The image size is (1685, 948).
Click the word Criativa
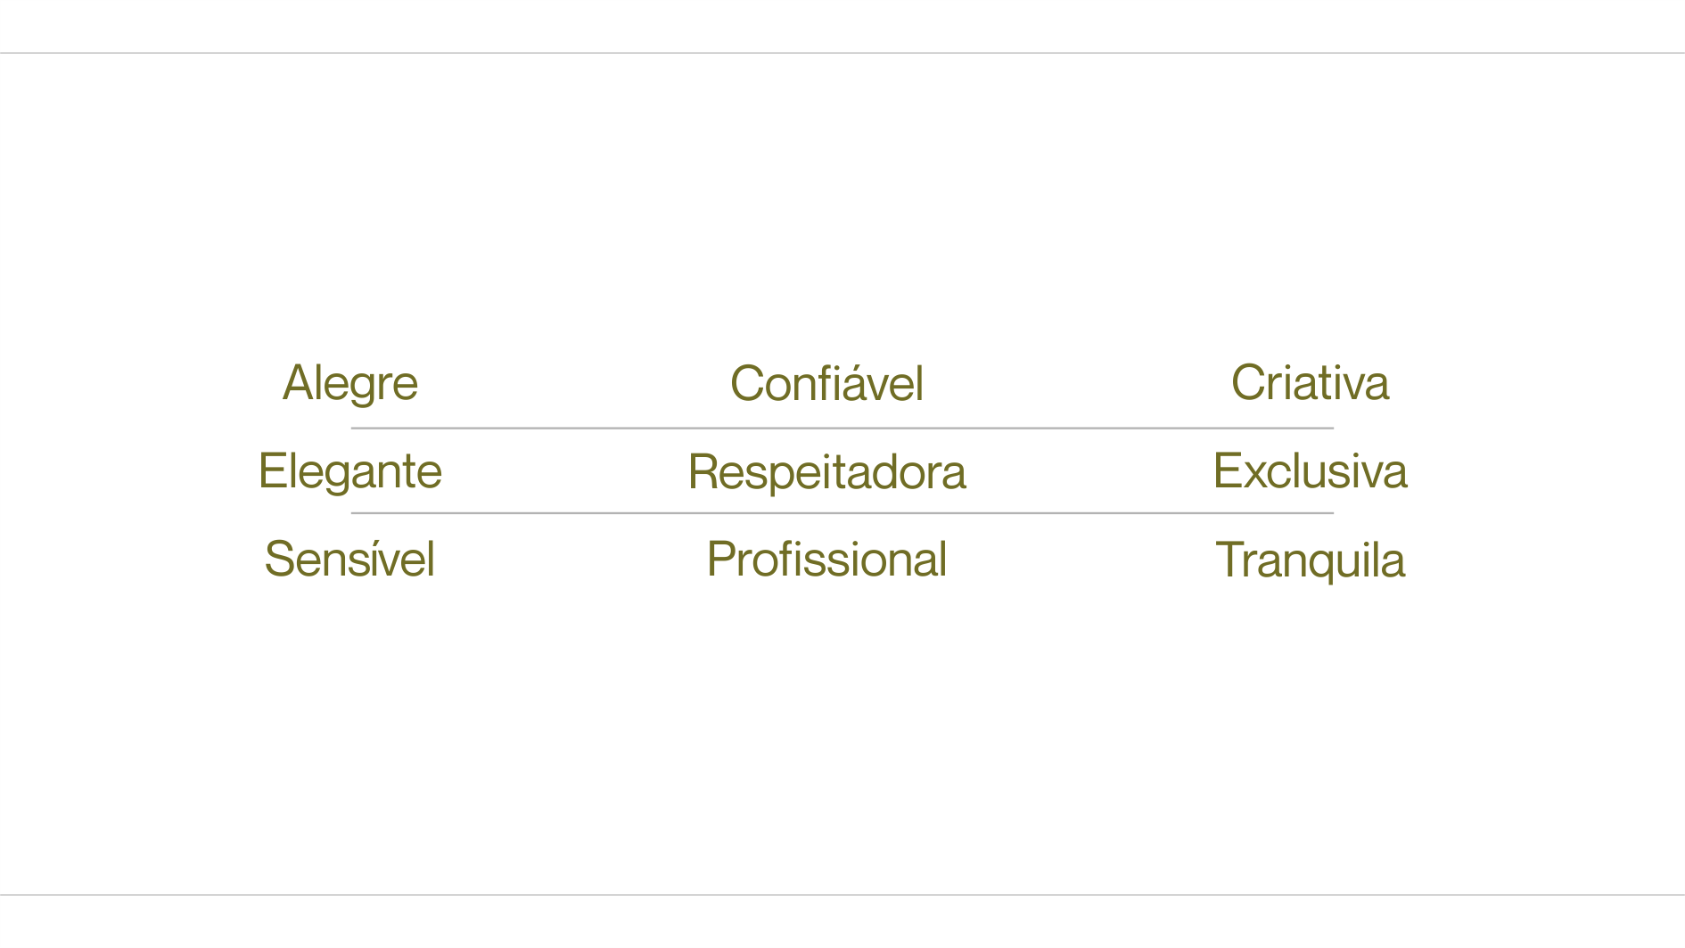tap(1310, 382)
